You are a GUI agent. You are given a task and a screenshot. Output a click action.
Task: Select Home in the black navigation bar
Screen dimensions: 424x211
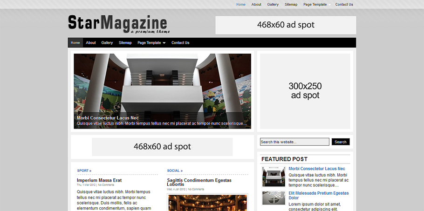click(x=75, y=43)
